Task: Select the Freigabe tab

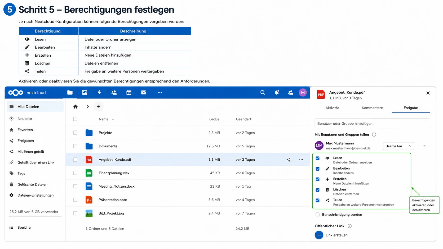Action: pyautogui.click(x=411, y=108)
